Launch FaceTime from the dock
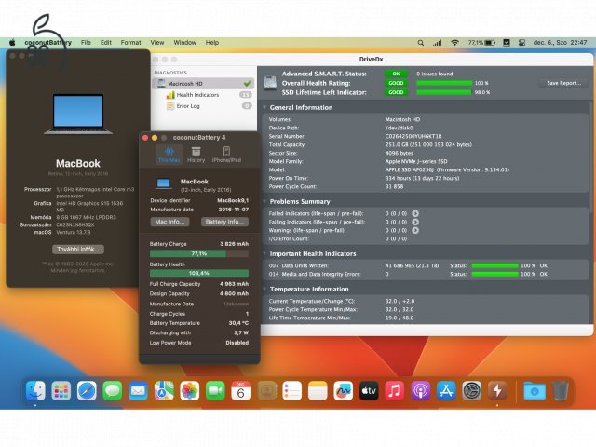Viewport: 596px width, 447px height. [215, 391]
